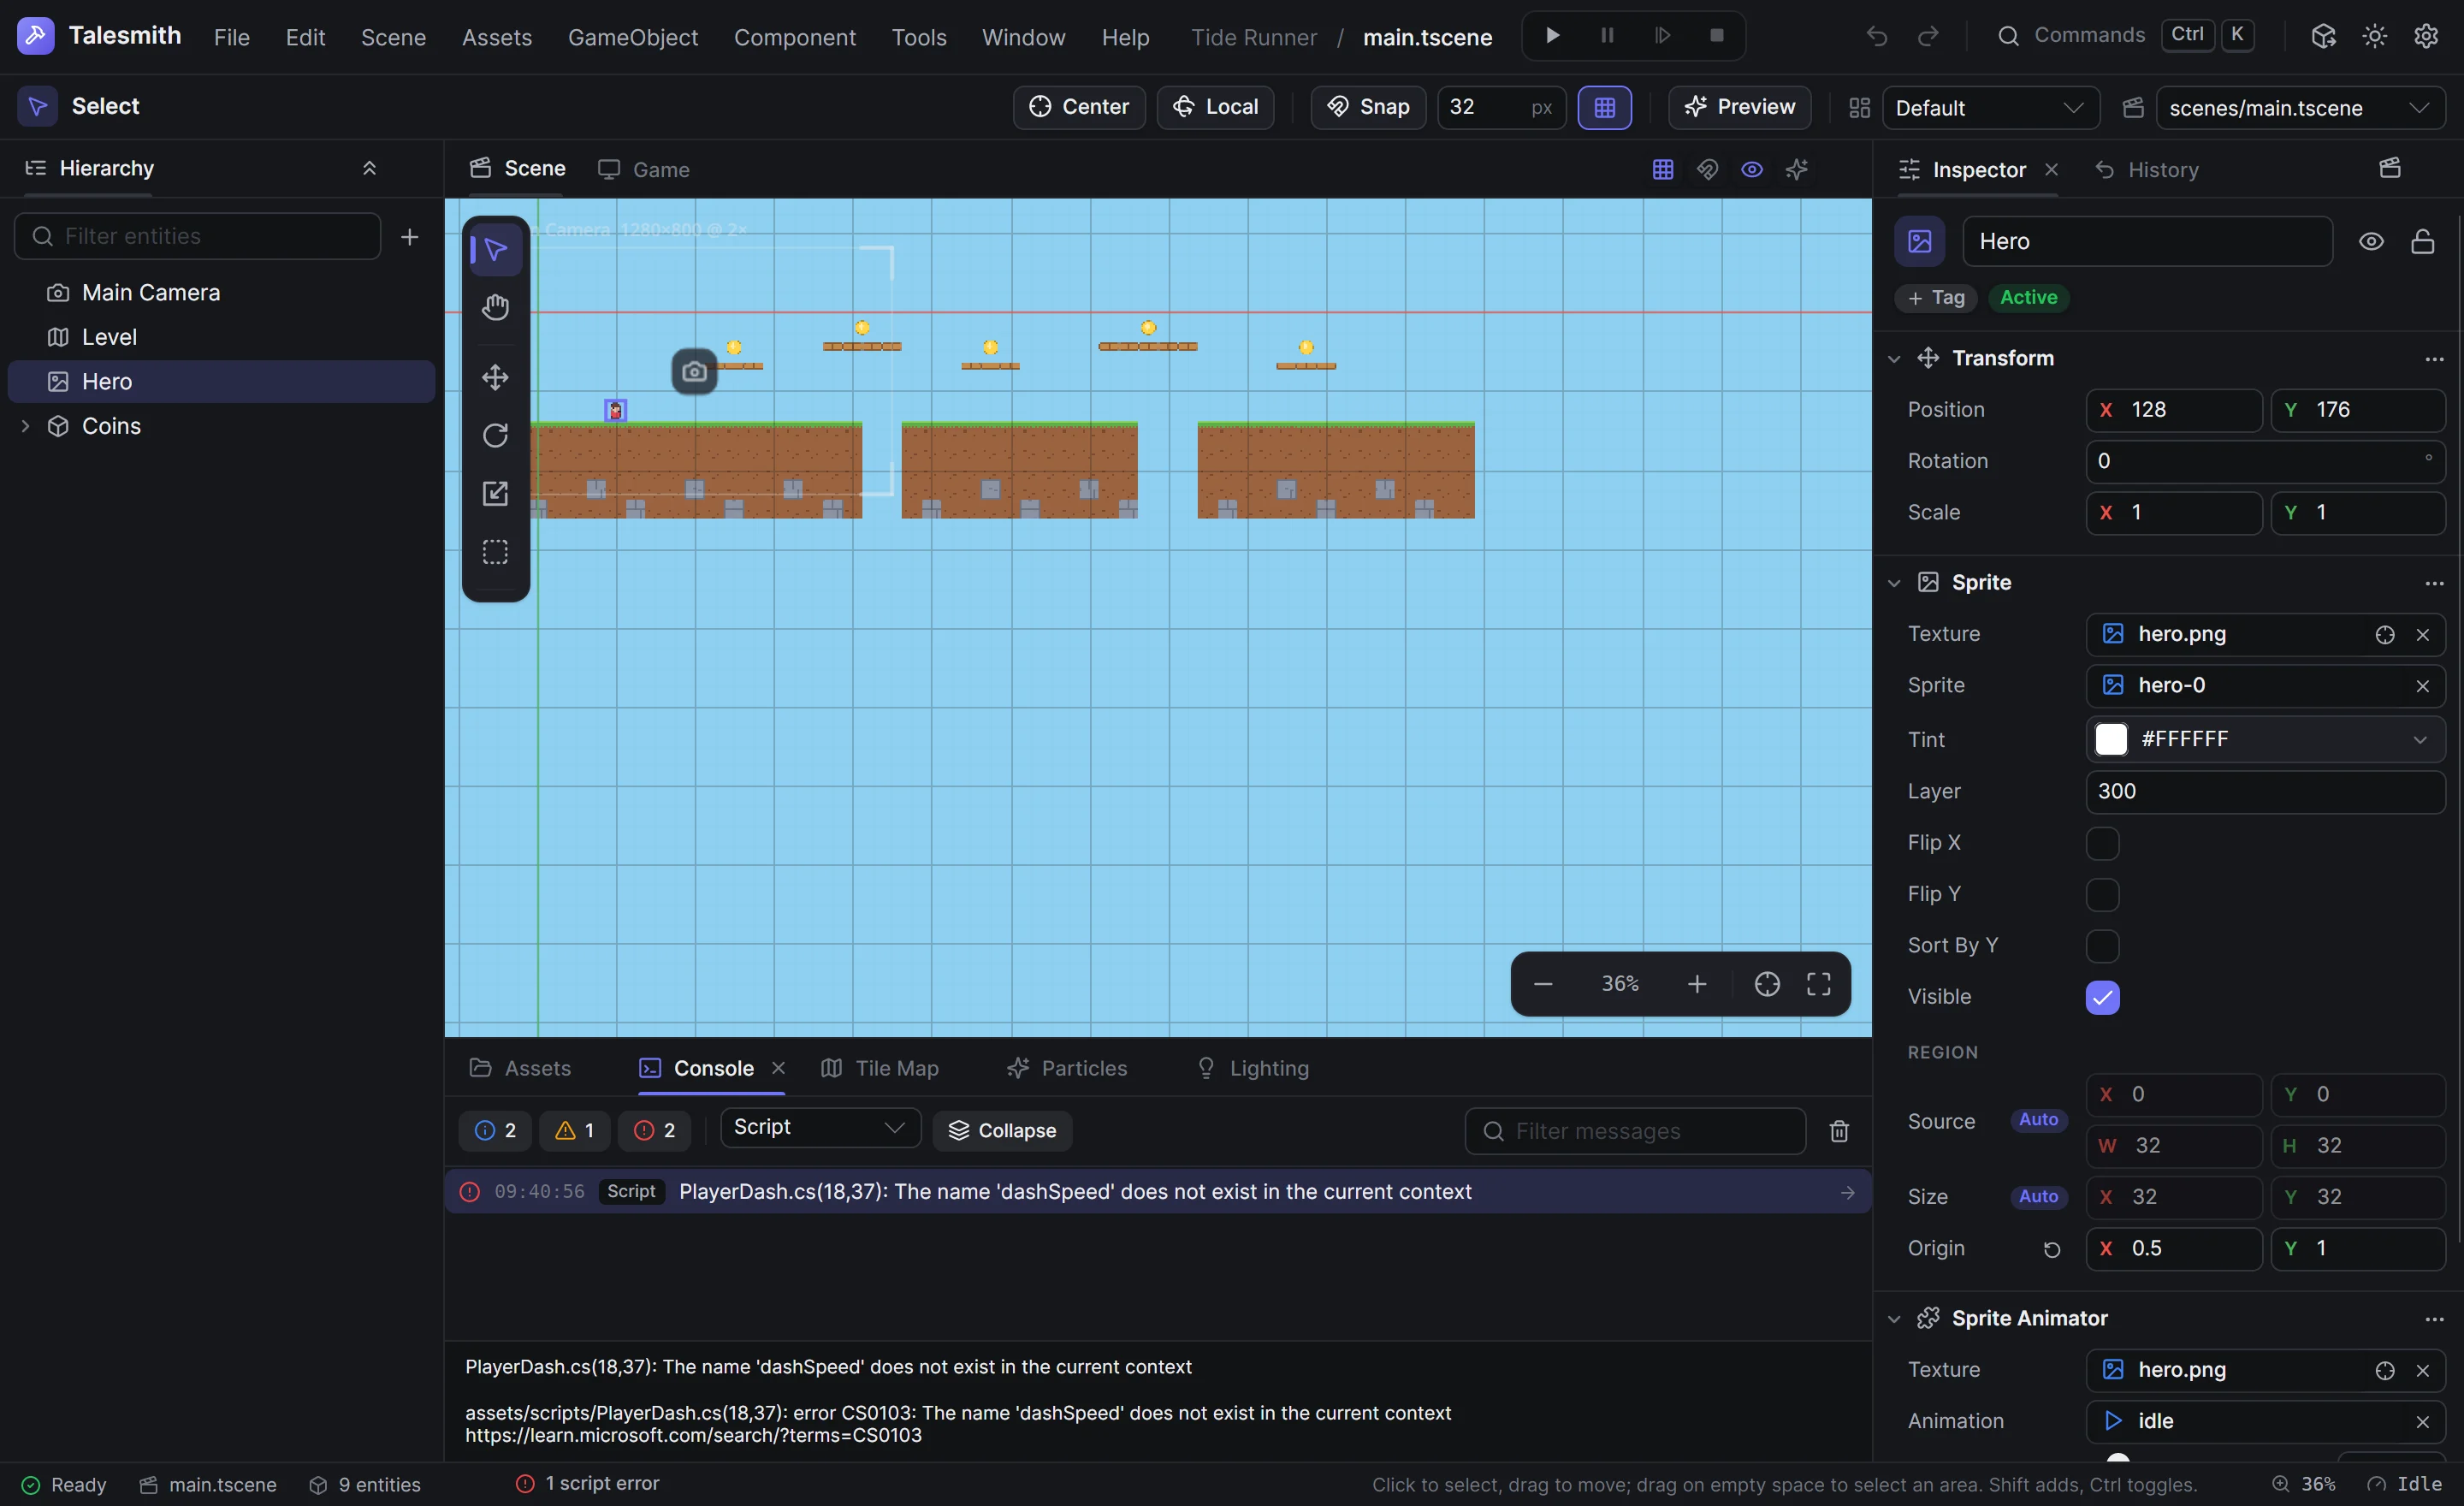Open the GameObject menu
Viewport: 2464px width, 1506px height.
coord(632,37)
